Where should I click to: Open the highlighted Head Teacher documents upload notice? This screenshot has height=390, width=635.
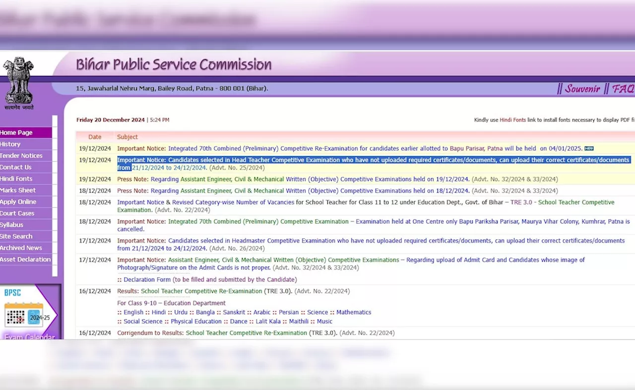coord(373,164)
